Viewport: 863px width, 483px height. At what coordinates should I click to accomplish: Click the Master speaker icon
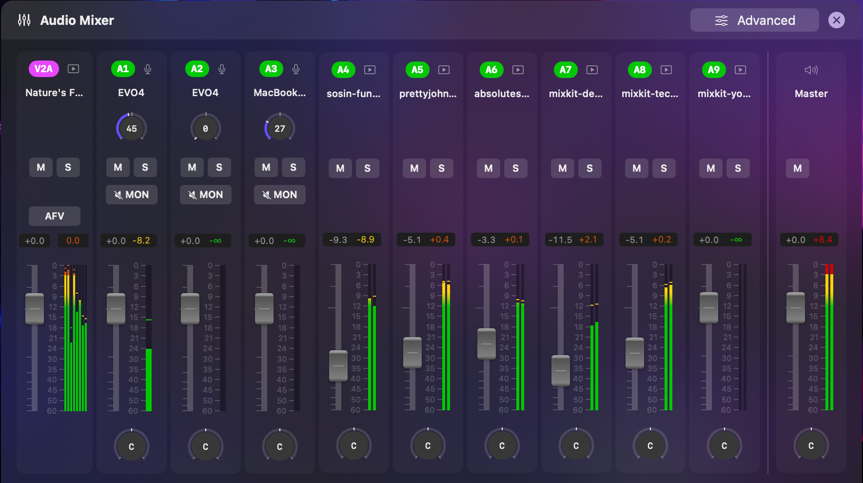pyautogui.click(x=811, y=70)
